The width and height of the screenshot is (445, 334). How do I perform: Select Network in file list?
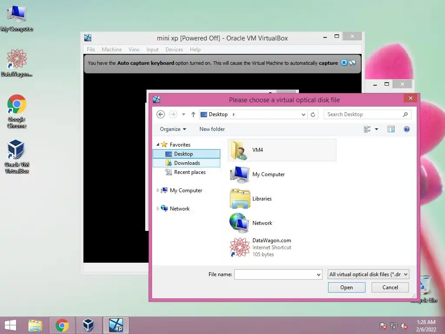click(282, 223)
